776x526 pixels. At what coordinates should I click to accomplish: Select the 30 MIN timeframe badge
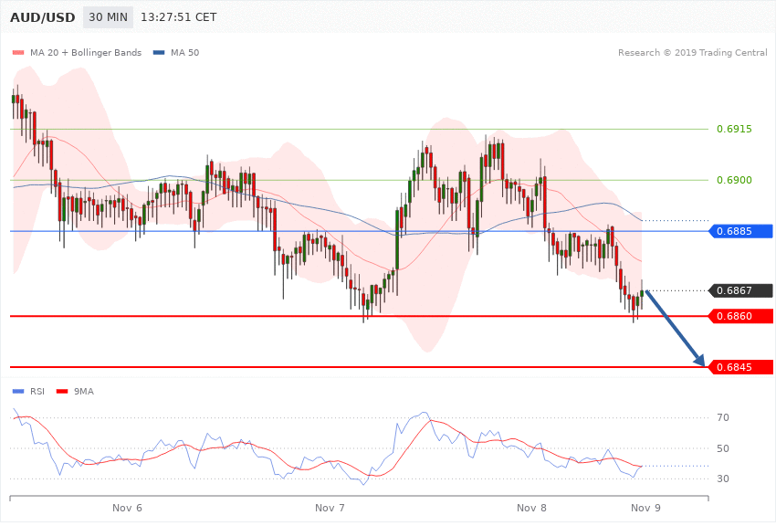[x=108, y=17]
